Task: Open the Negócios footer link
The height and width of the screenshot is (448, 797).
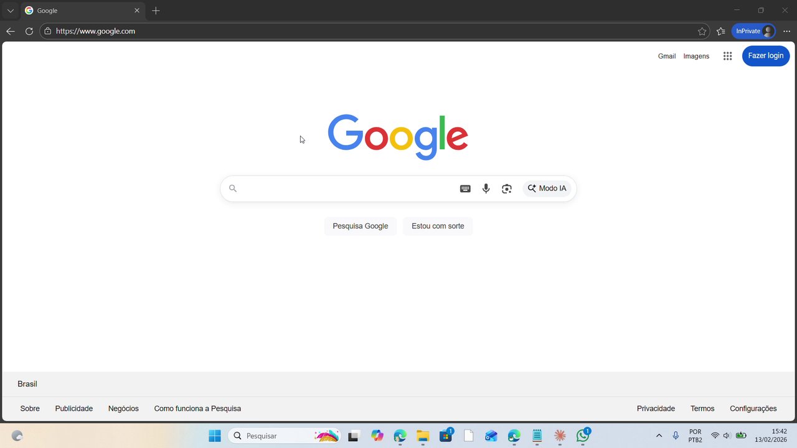Action: tap(123, 409)
